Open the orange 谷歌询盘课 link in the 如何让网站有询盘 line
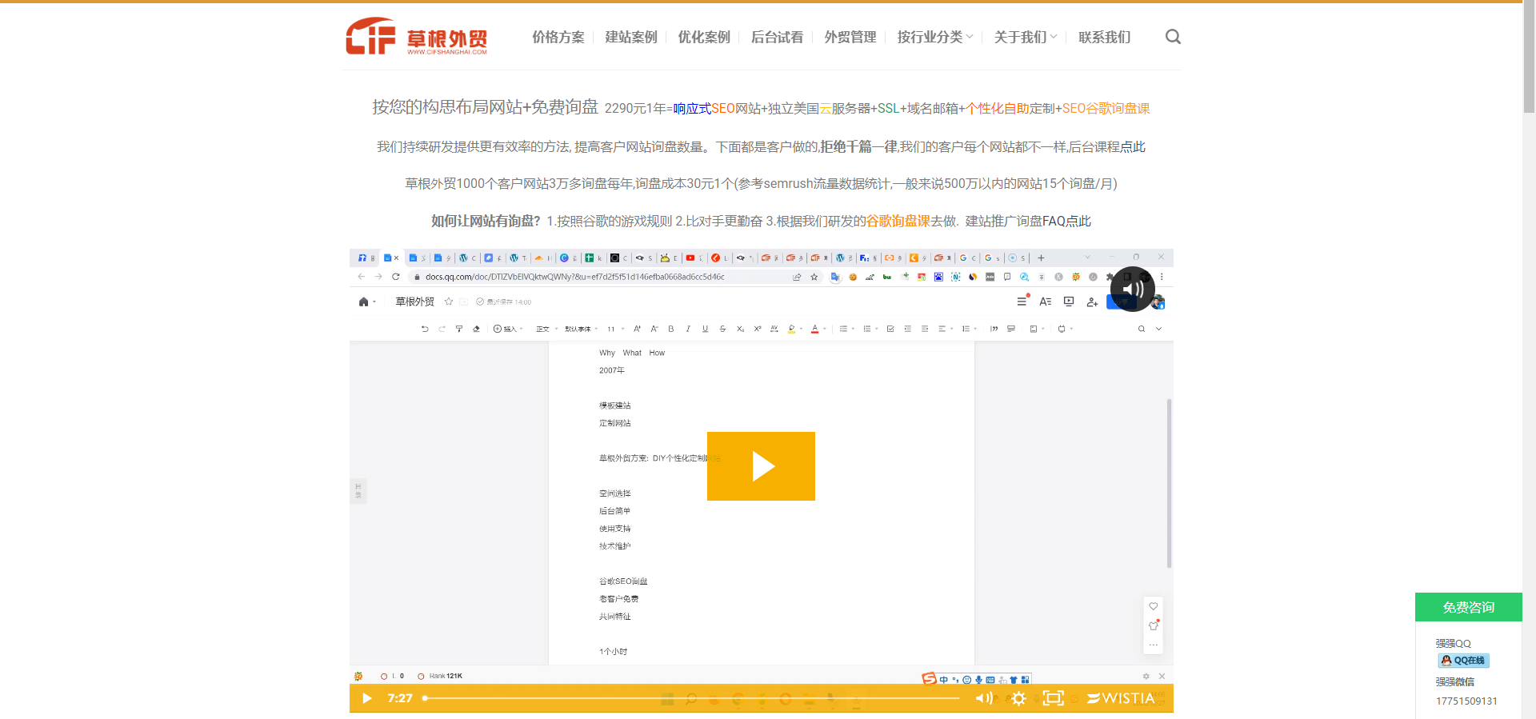 pyautogui.click(x=898, y=222)
